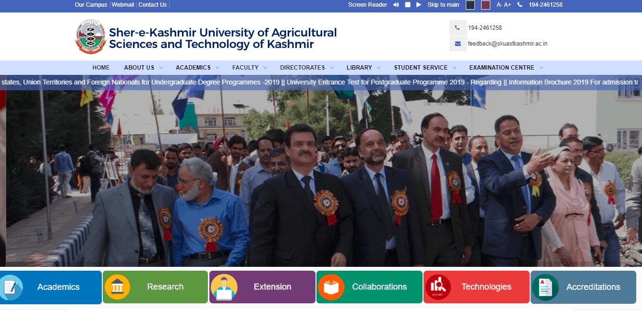Open the Technologies tile

point(476,287)
